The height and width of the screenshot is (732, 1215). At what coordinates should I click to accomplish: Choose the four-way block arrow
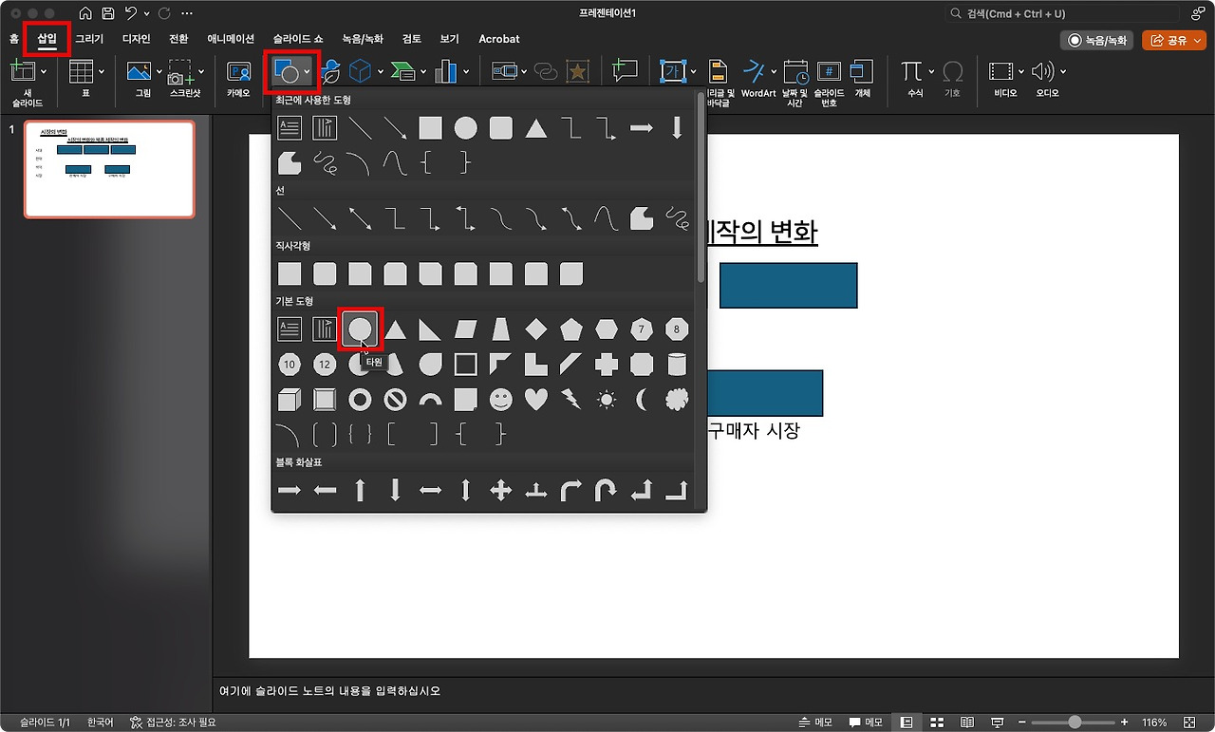(x=500, y=490)
